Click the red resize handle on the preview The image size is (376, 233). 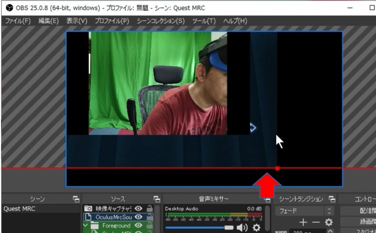tap(278, 169)
